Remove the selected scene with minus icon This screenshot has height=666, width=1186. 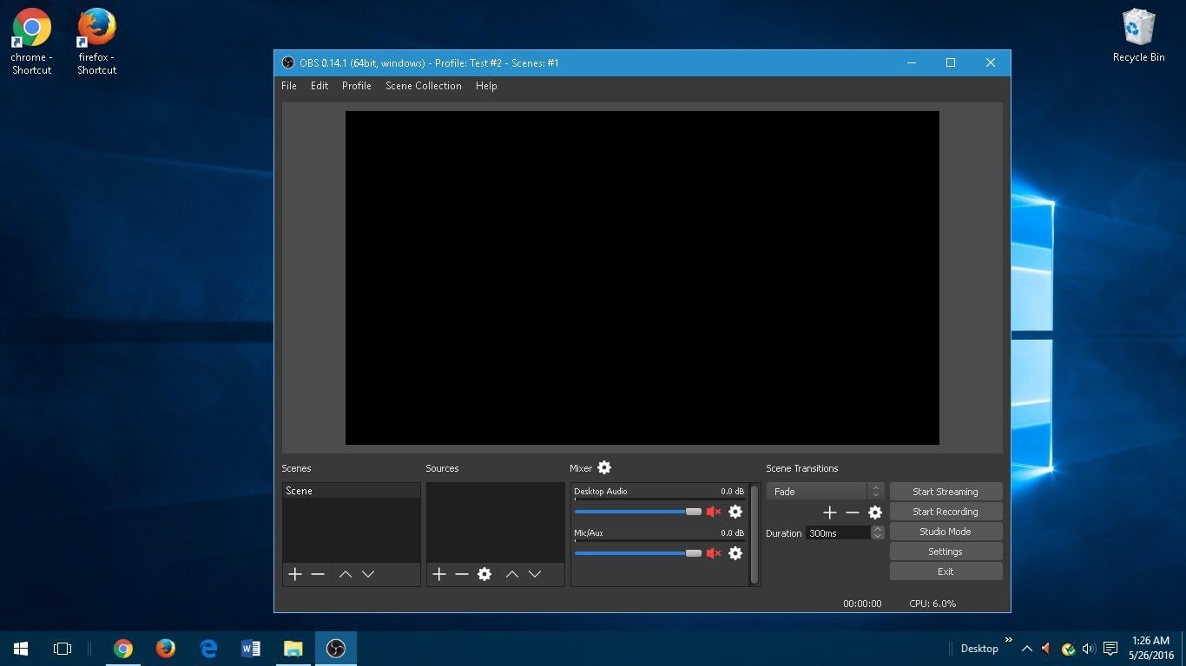(318, 574)
